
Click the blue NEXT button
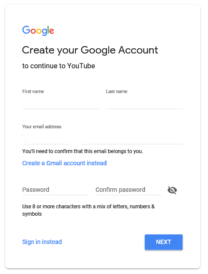pyautogui.click(x=164, y=242)
